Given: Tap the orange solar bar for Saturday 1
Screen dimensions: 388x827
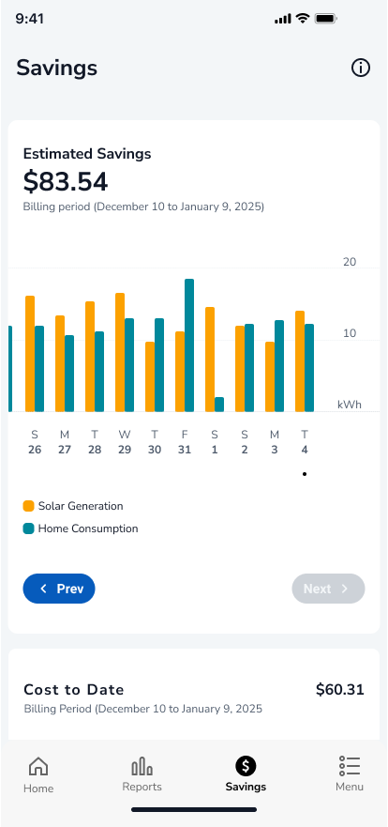Looking at the screenshot, I should pos(210,360).
